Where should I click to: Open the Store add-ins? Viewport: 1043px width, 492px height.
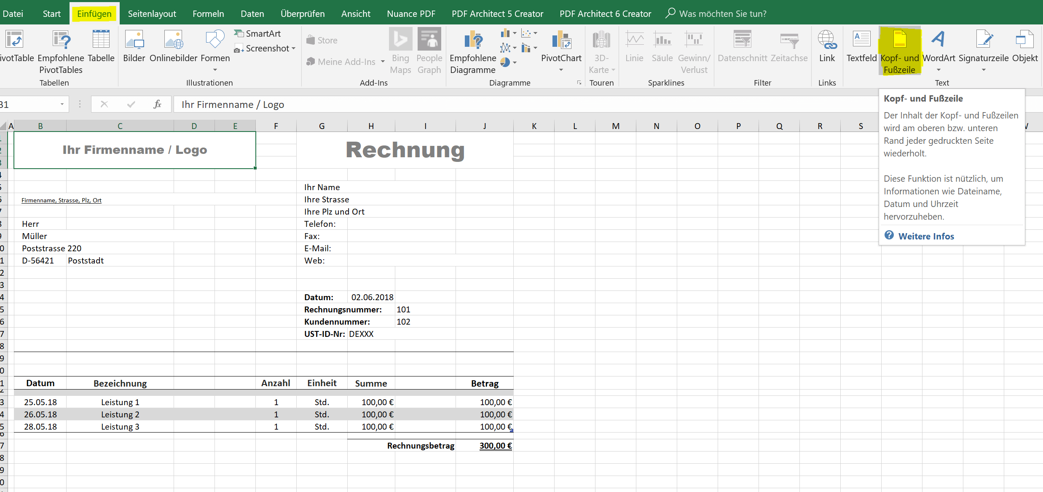322,40
